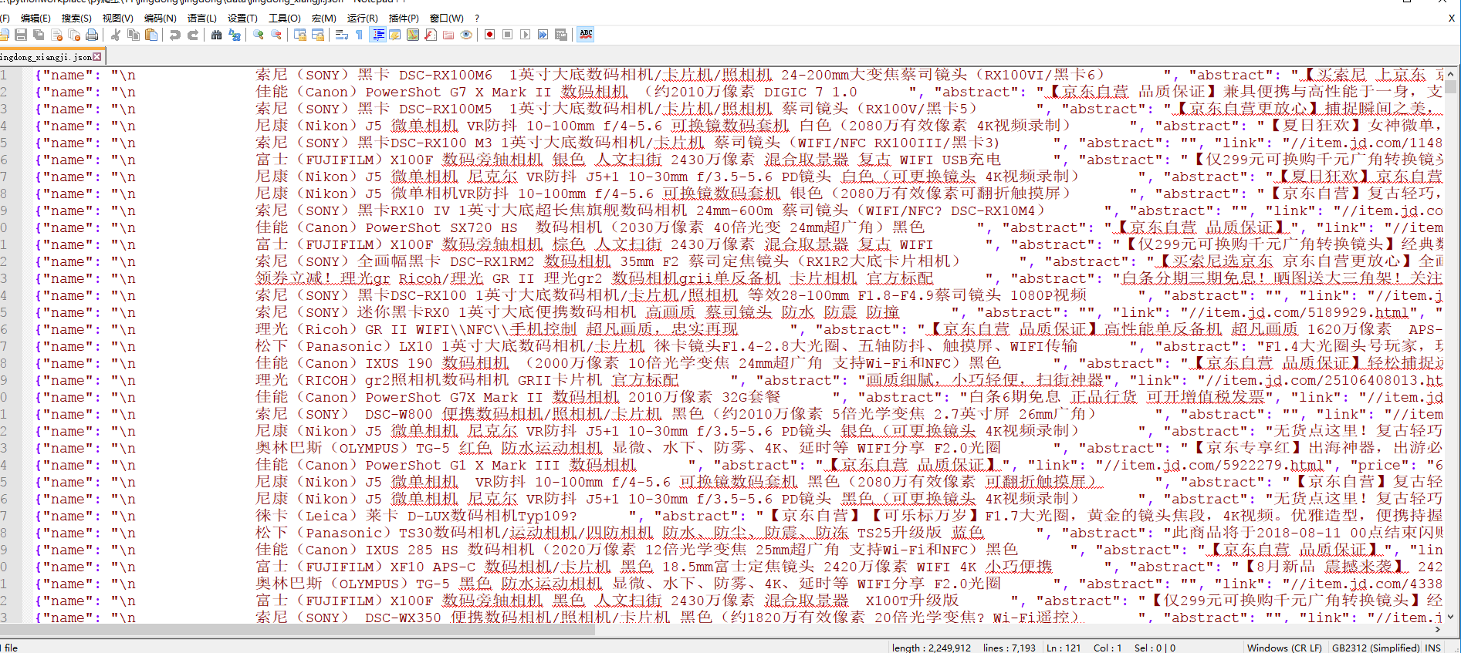
Task: Open Find with the binoculars icon
Action: click(x=216, y=35)
